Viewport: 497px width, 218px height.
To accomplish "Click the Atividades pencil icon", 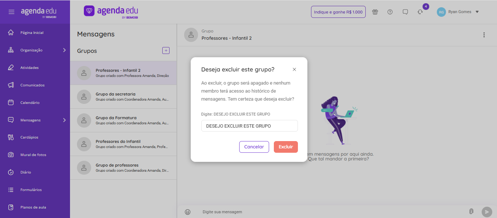I will 11,67.
